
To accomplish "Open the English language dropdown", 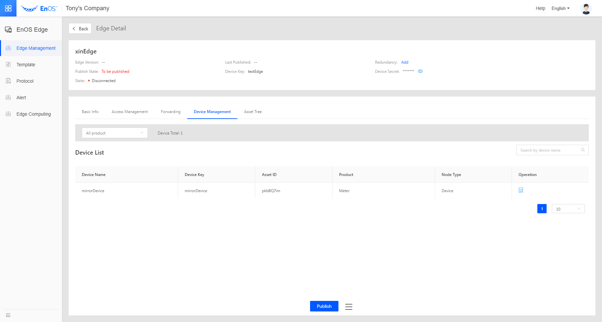I will [560, 9].
